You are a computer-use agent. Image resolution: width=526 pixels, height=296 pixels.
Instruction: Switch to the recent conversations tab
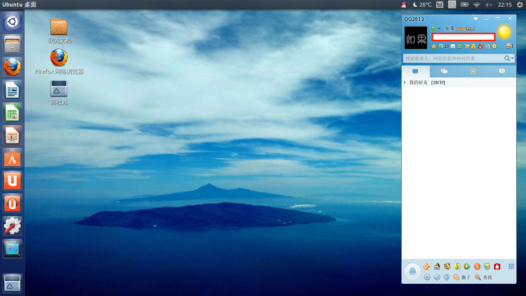click(502, 71)
